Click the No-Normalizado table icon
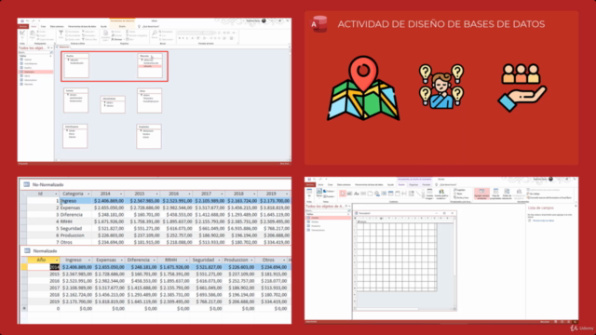This screenshot has width=596, height=335. (x=27, y=184)
